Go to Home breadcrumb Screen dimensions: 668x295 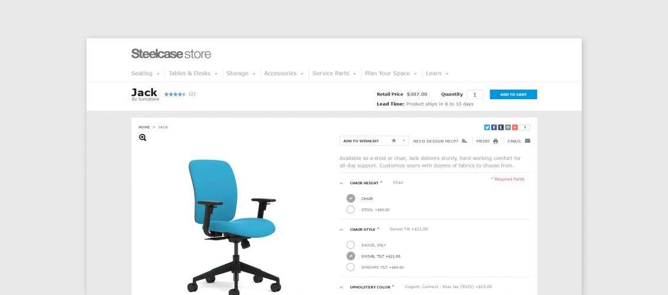pyautogui.click(x=144, y=127)
